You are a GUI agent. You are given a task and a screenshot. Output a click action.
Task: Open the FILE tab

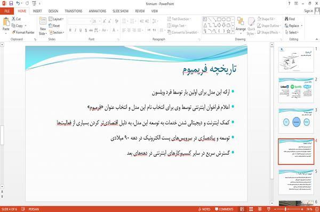point(7,11)
